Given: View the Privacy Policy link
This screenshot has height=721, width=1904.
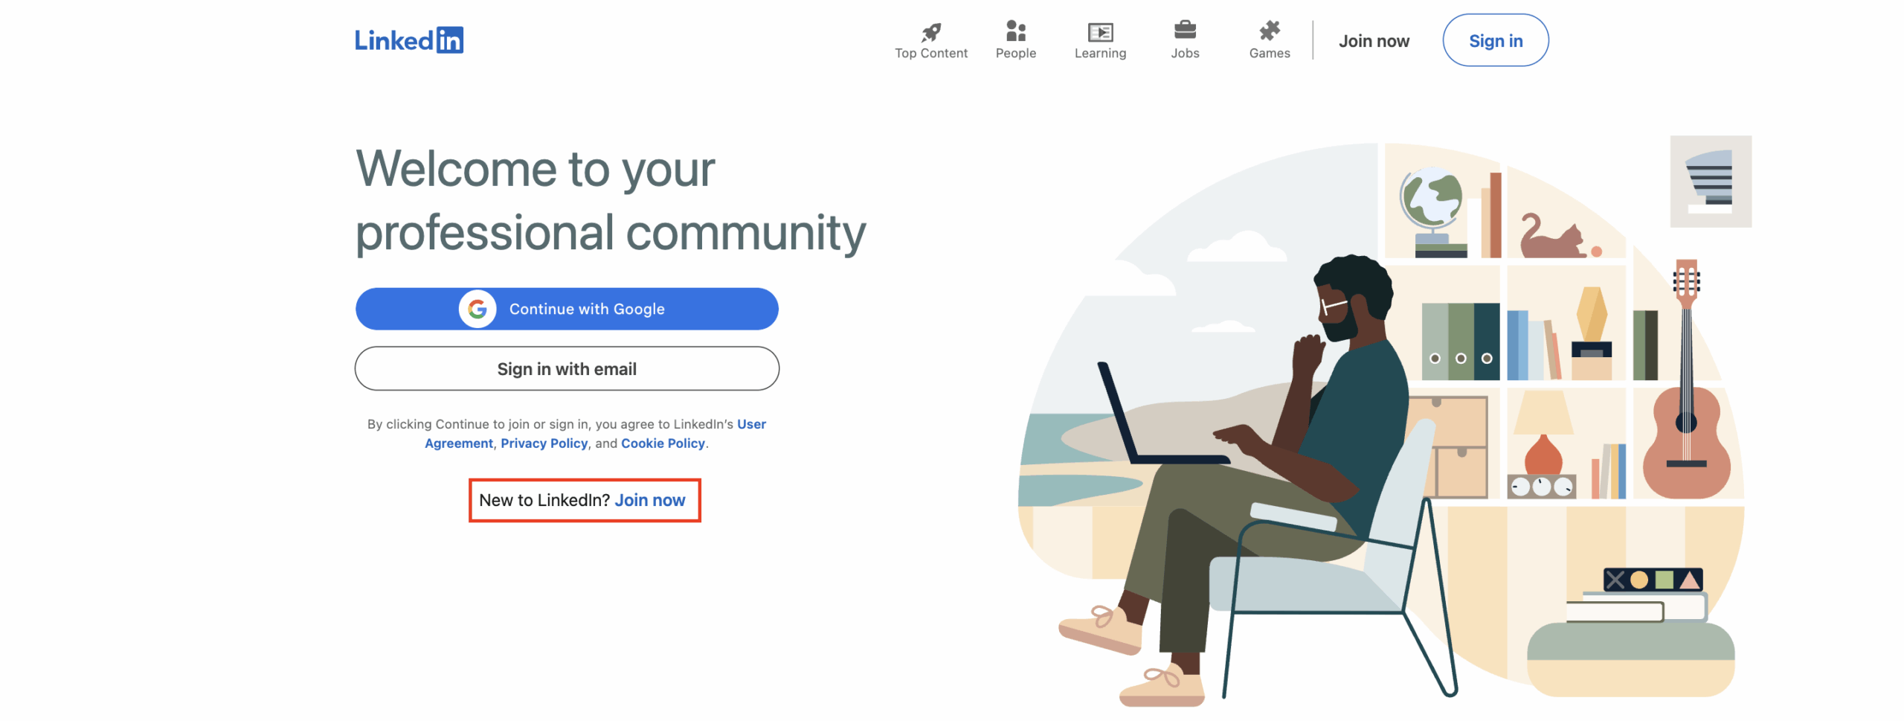Looking at the screenshot, I should click(543, 443).
